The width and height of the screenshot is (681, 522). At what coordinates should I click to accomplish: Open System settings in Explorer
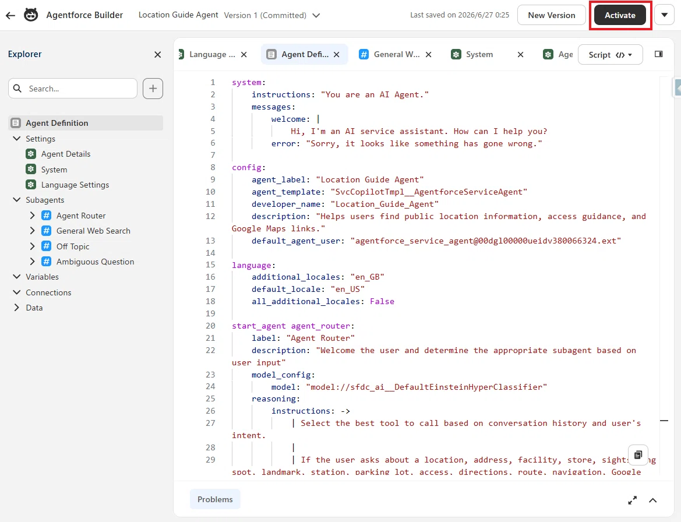point(54,170)
